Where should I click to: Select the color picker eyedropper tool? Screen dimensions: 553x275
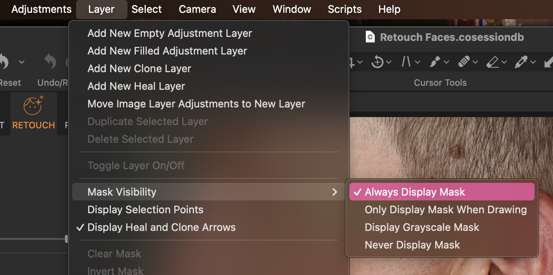tap(521, 62)
